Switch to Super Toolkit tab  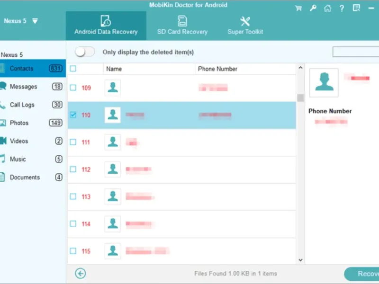tap(245, 26)
